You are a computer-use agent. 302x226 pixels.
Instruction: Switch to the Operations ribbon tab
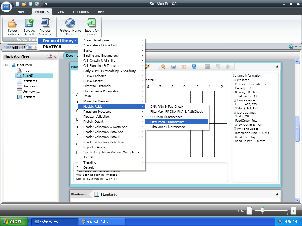[x=81, y=12]
